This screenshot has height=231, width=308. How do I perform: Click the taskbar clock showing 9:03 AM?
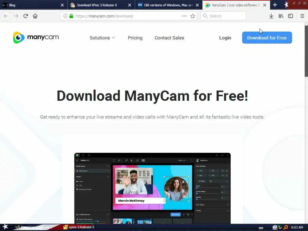tap(297, 227)
